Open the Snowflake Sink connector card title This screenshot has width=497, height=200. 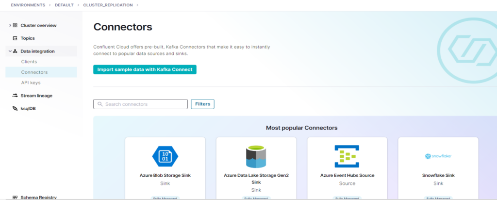point(438,175)
